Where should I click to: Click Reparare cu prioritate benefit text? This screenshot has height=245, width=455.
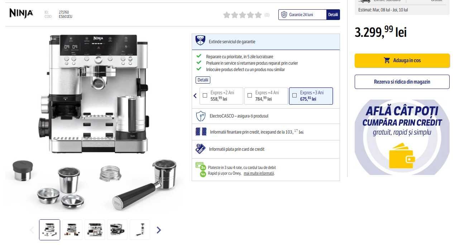point(240,57)
